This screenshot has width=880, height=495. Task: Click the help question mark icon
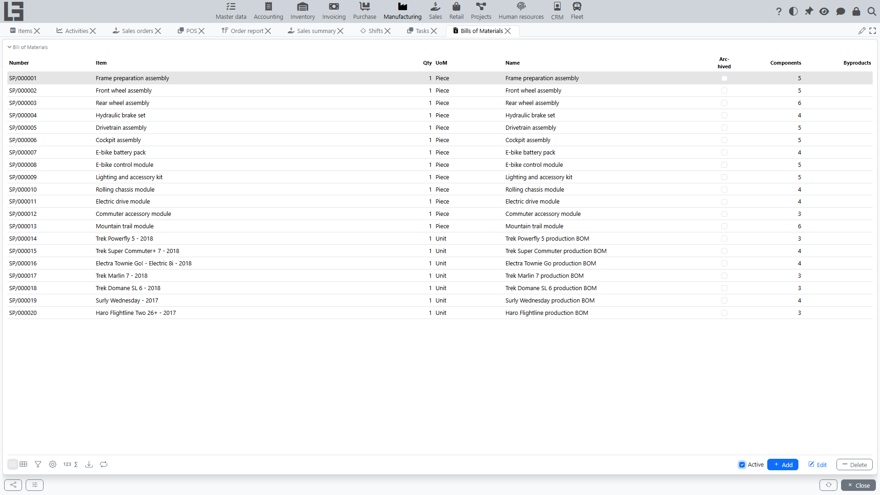[779, 11]
